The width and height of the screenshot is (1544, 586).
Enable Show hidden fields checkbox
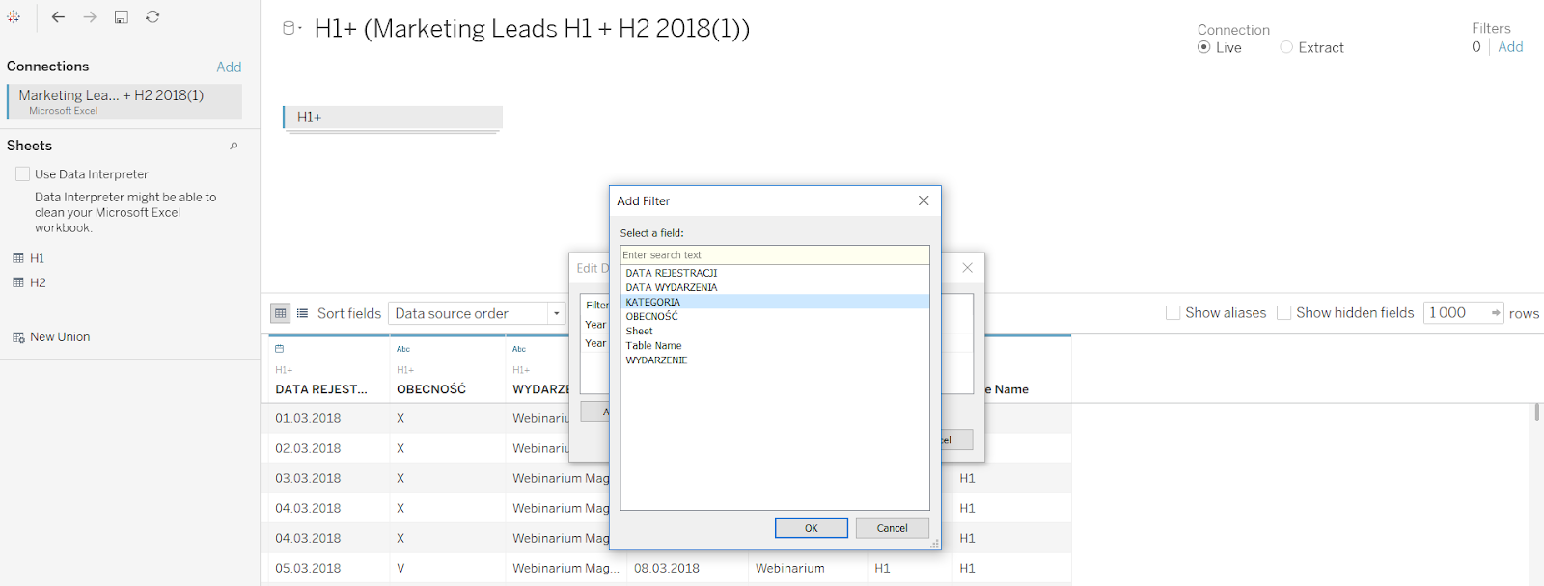(x=1283, y=313)
